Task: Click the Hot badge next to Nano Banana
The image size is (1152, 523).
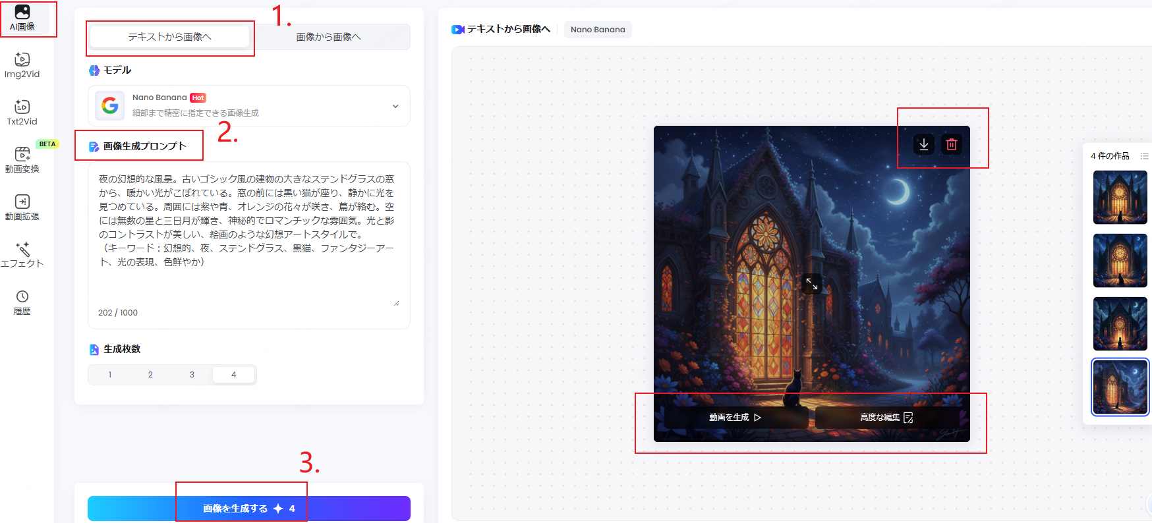Action: click(198, 97)
